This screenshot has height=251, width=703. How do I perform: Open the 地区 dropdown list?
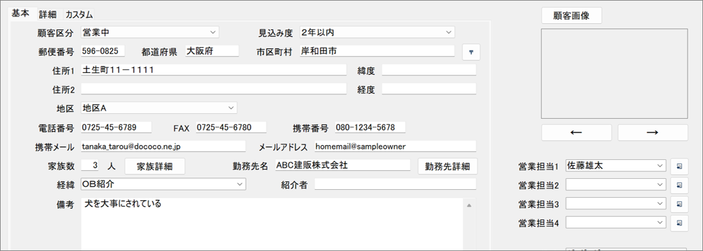click(231, 108)
